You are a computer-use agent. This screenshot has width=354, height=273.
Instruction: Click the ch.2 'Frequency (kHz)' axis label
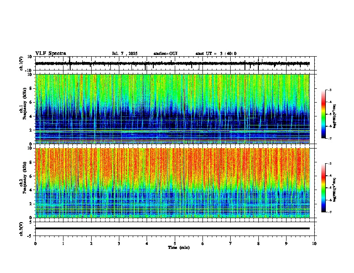[25, 177]
